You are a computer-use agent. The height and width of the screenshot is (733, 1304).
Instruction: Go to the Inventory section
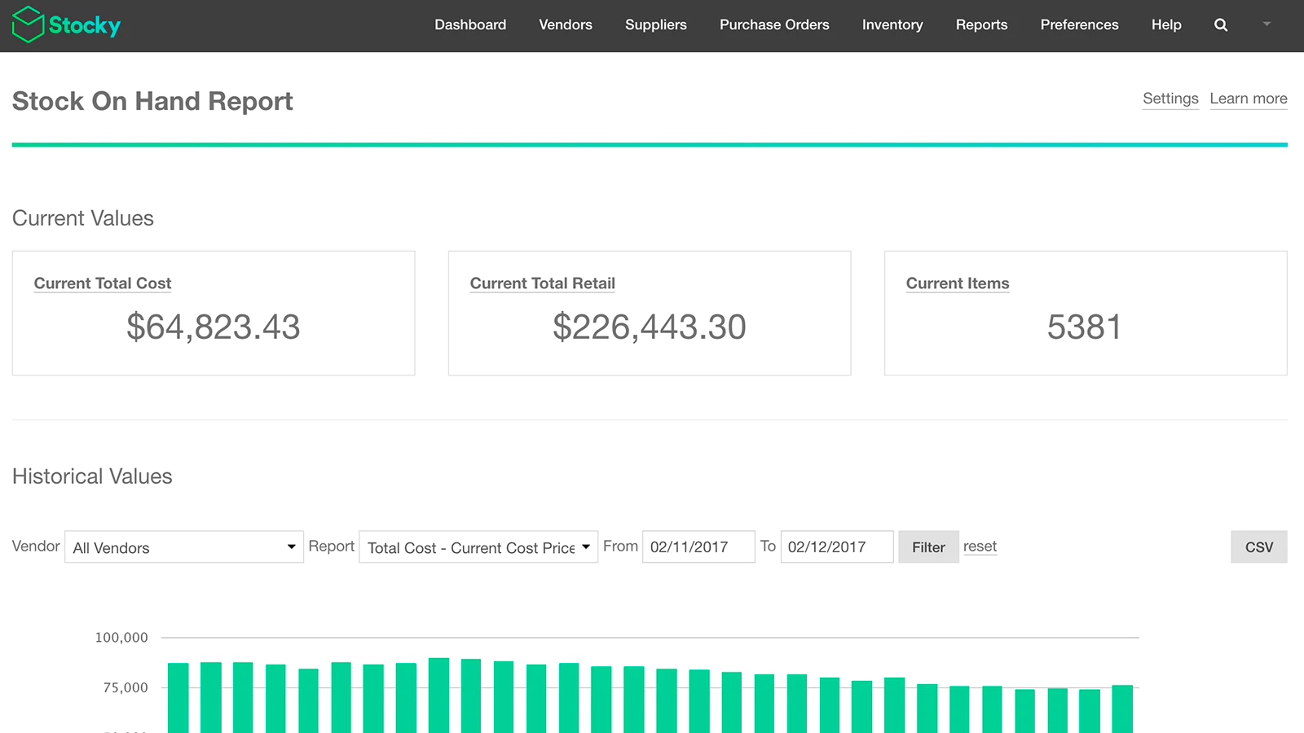point(892,25)
